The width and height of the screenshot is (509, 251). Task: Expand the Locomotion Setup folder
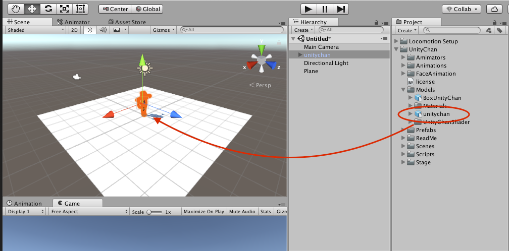(396, 41)
